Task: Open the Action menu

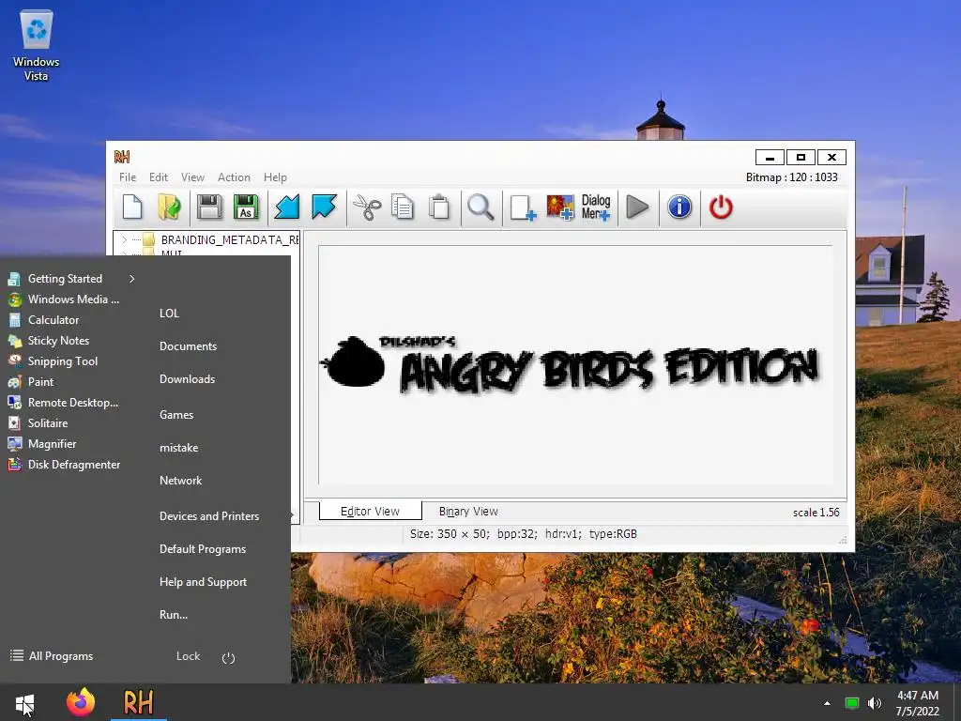Action: (234, 177)
